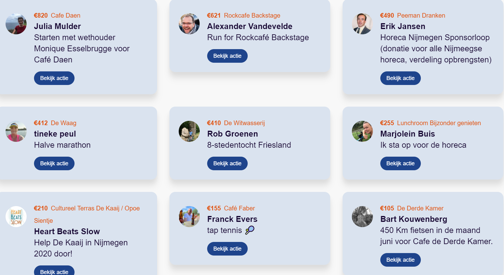Select Rob Groenen's profile photo
Screen dimensions: 504x275
pyautogui.click(x=189, y=131)
